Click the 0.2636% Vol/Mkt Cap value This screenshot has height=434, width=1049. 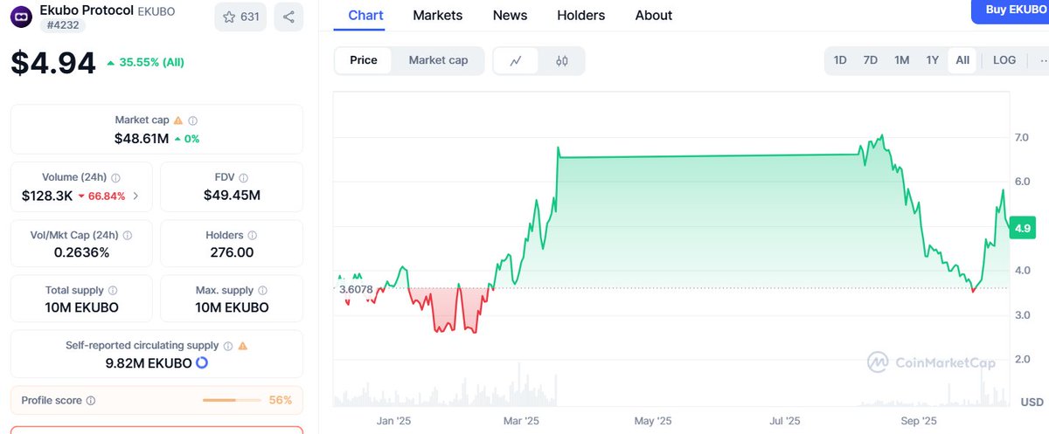(x=81, y=252)
